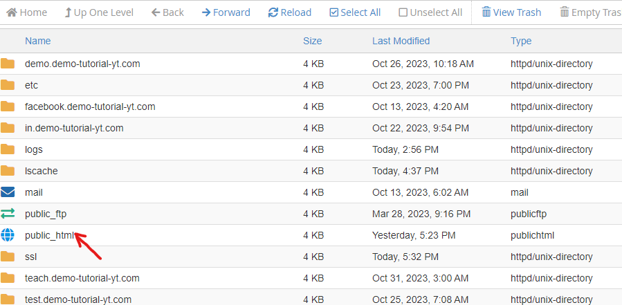Navigate Up One Level
The width and height of the screenshot is (622, 305).
click(99, 12)
